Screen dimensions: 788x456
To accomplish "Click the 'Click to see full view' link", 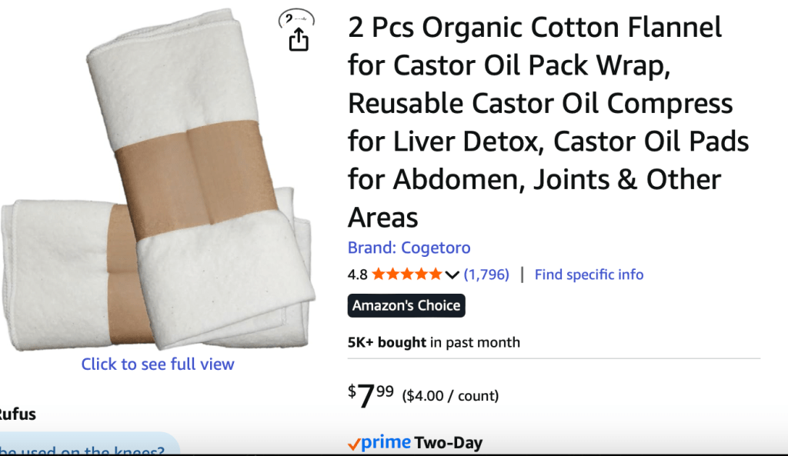I will coord(158,364).
